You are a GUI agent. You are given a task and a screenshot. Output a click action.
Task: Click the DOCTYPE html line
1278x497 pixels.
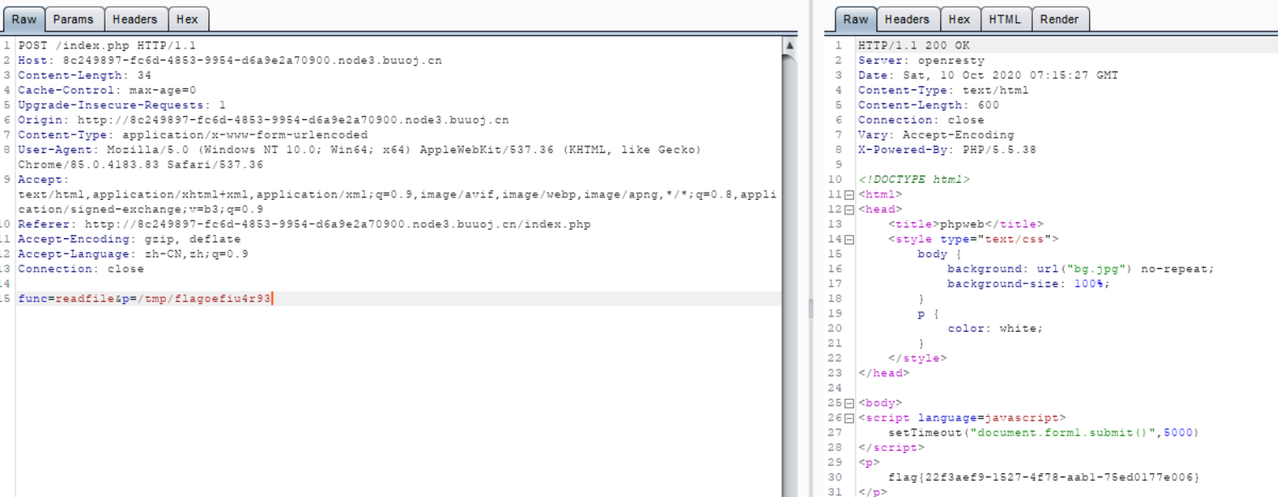click(x=914, y=180)
